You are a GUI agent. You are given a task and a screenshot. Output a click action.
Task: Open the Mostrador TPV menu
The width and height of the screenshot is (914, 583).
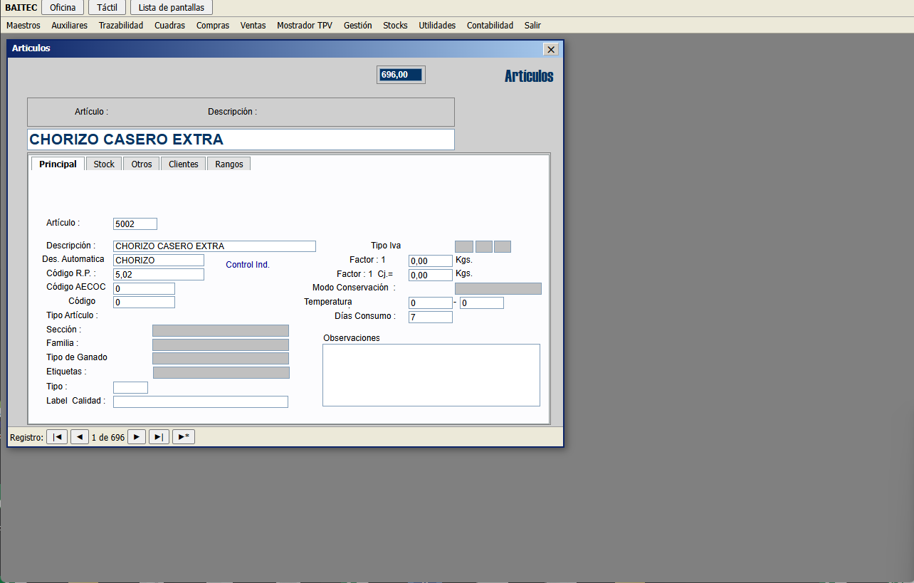click(305, 25)
